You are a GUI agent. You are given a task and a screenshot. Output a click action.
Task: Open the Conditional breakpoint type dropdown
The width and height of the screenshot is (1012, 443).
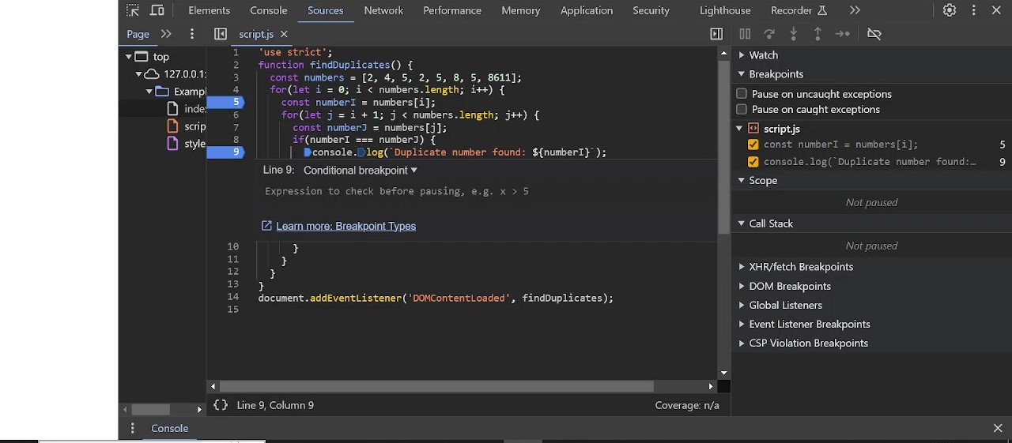361,171
